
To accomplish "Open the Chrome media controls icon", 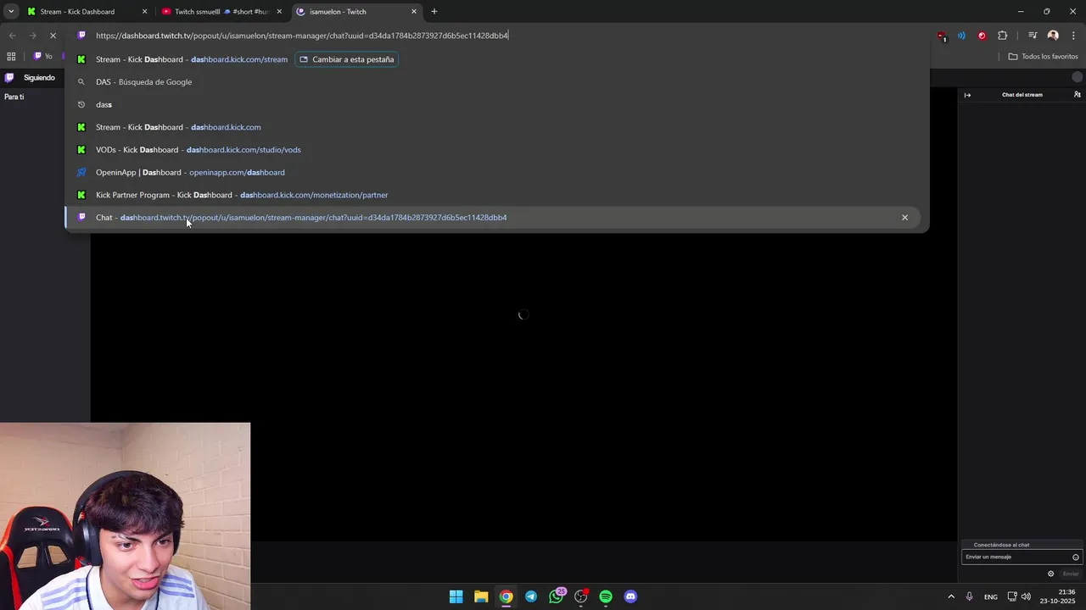I will point(1033,36).
